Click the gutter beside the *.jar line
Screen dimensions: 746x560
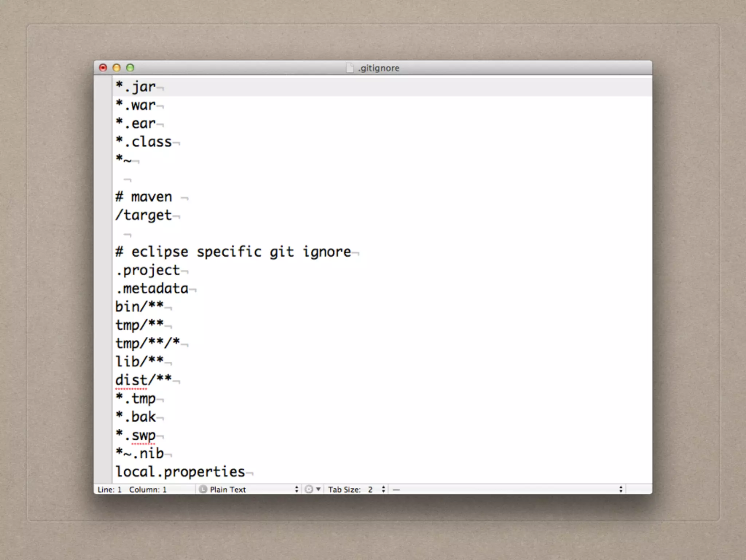pyautogui.click(x=103, y=87)
